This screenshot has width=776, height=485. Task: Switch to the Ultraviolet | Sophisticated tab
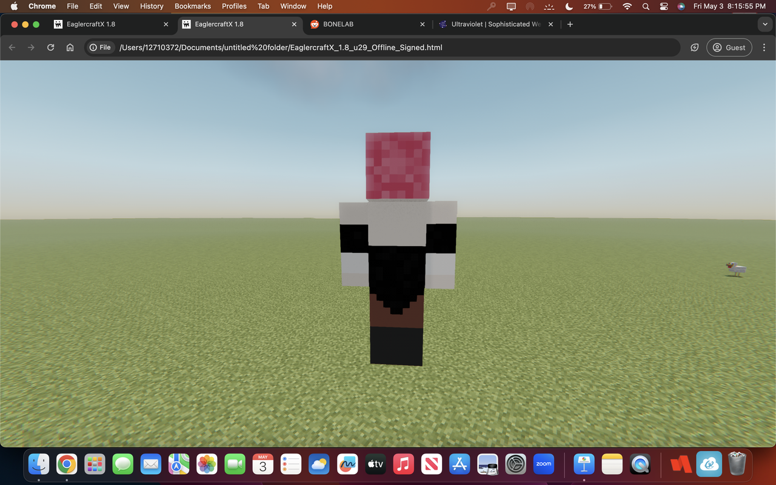(496, 24)
